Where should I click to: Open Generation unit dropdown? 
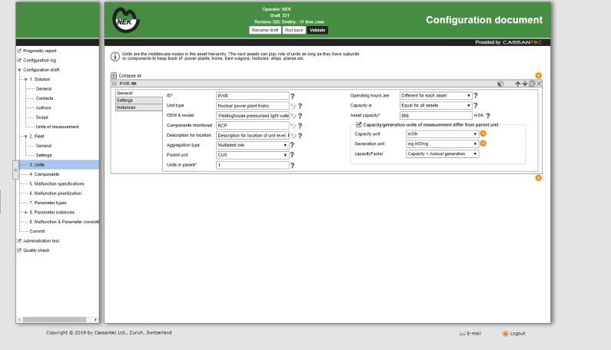[442, 144]
